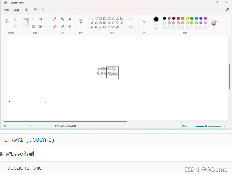Select the Pencil tool
The image size is (232, 175).
coord(55,19)
